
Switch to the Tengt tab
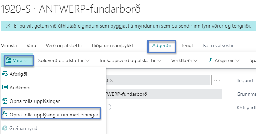point(187,46)
